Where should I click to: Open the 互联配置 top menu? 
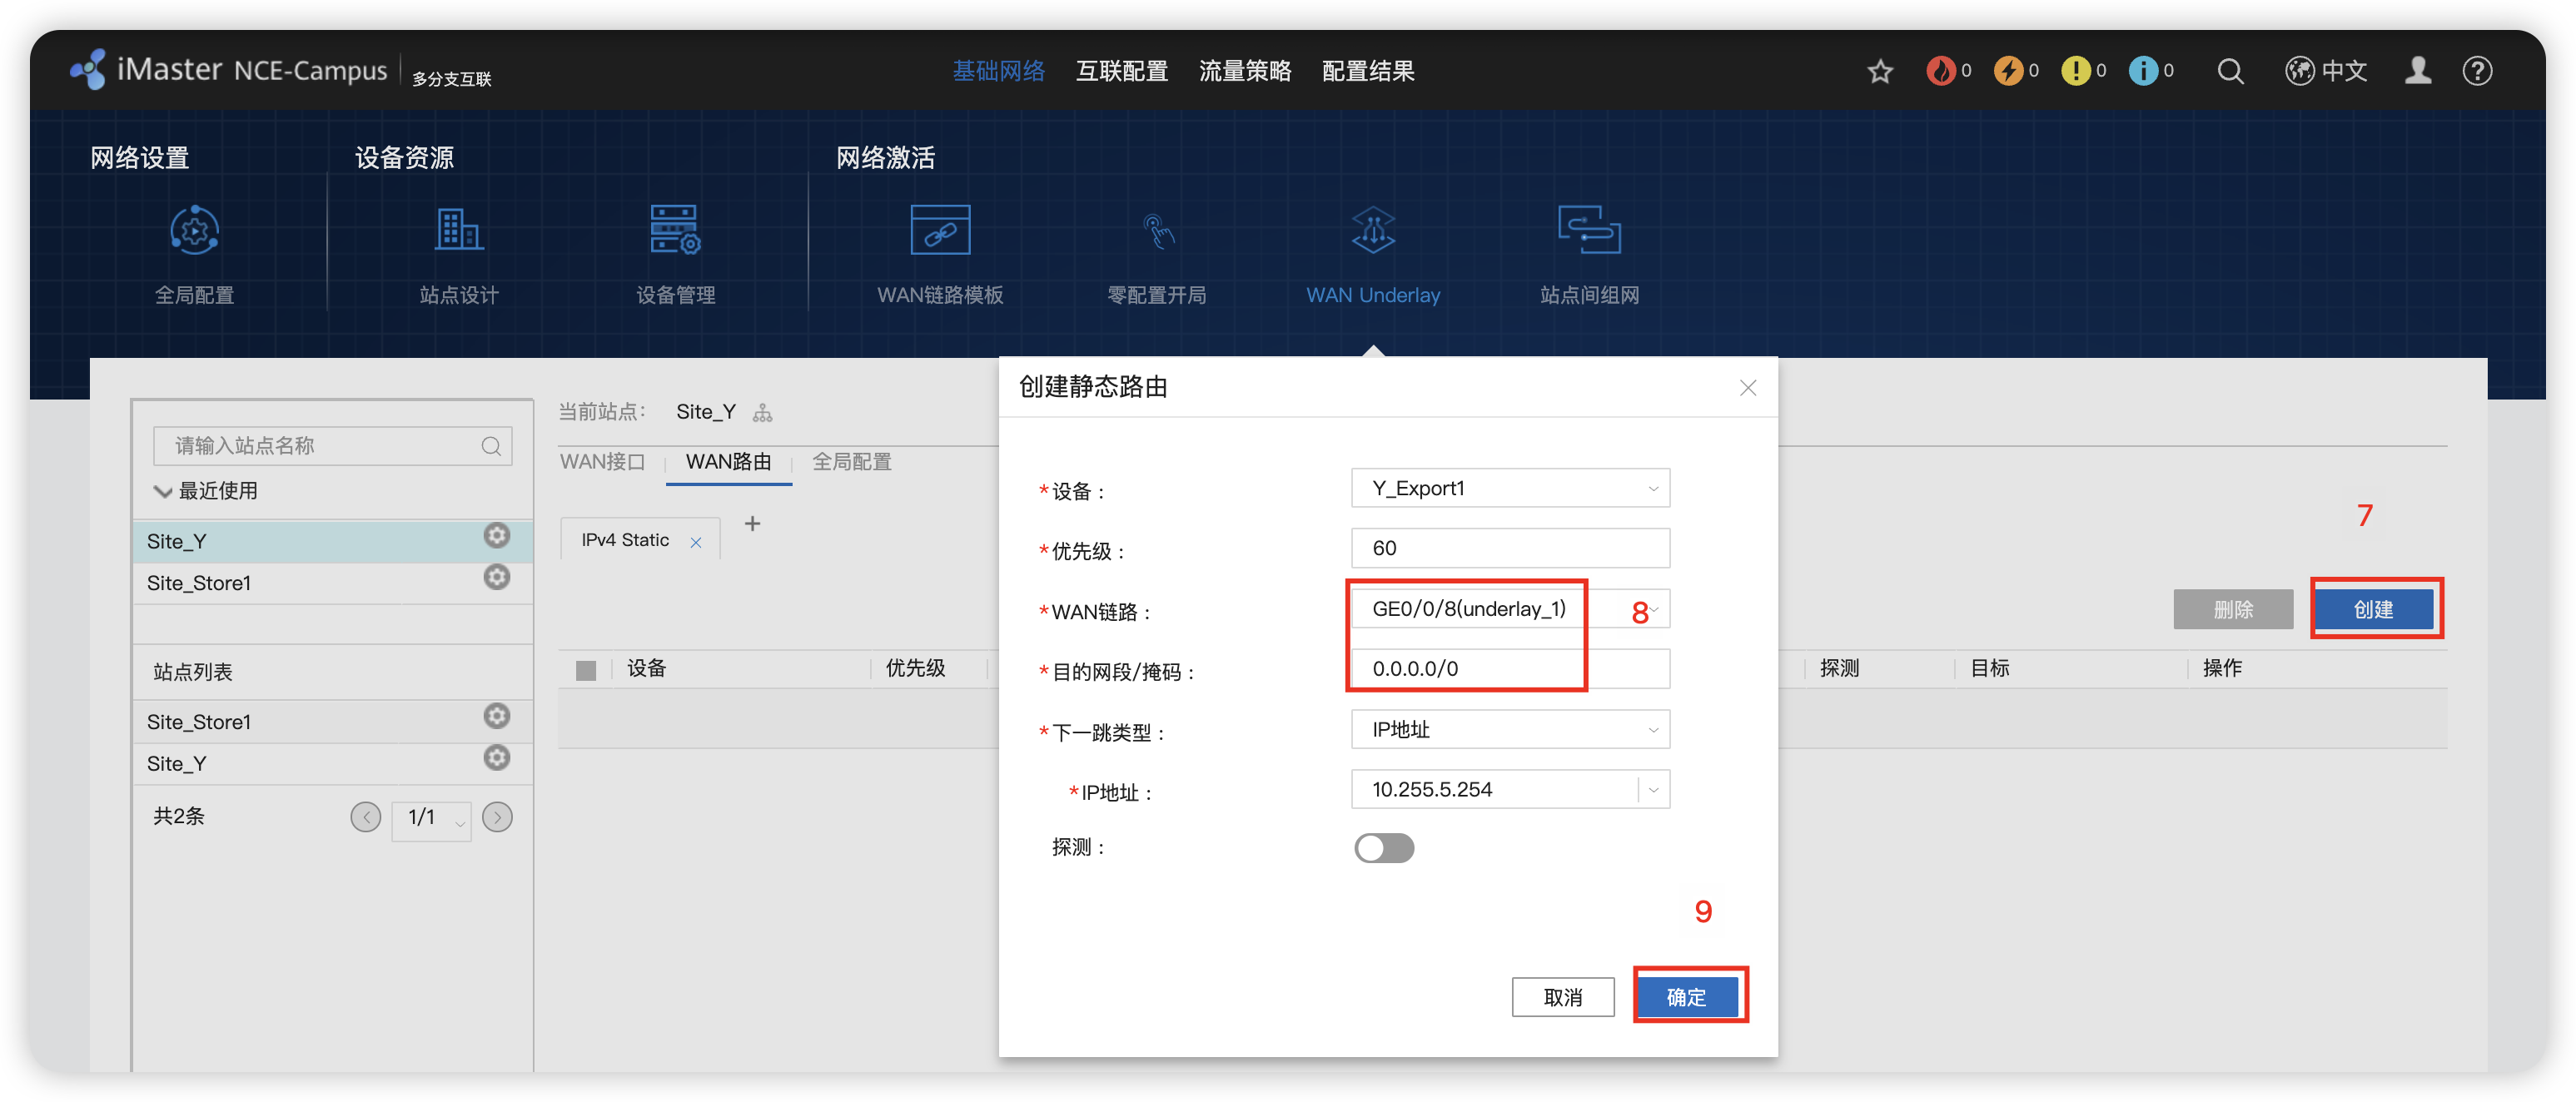tap(1121, 72)
